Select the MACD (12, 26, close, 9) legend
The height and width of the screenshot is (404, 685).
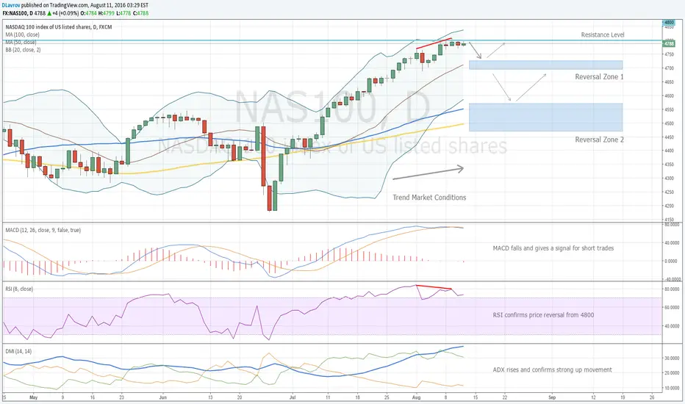pyautogui.click(x=43, y=230)
